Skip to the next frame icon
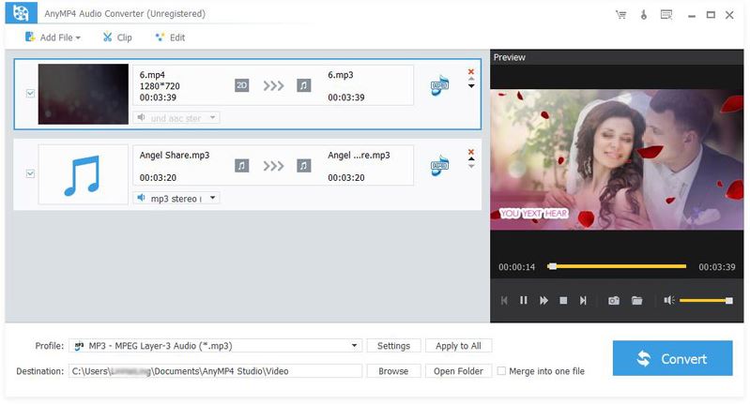 tap(583, 300)
